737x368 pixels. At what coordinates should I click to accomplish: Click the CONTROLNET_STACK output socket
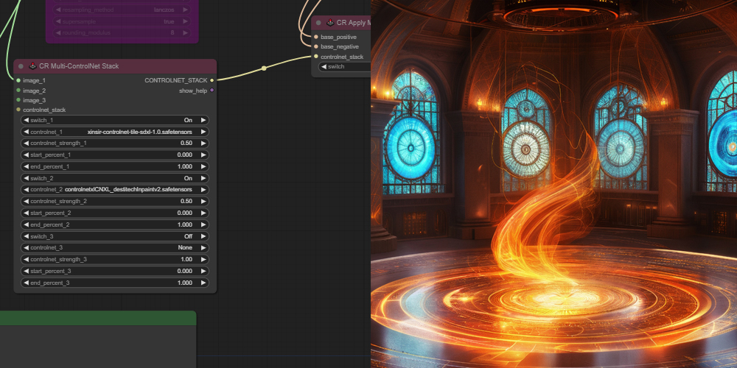pyautogui.click(x=212, y=81)
